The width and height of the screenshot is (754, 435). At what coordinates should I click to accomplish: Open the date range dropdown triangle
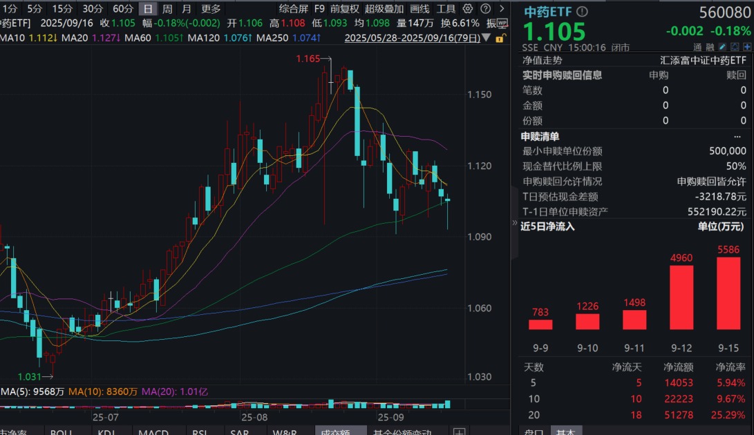(486, 38)
